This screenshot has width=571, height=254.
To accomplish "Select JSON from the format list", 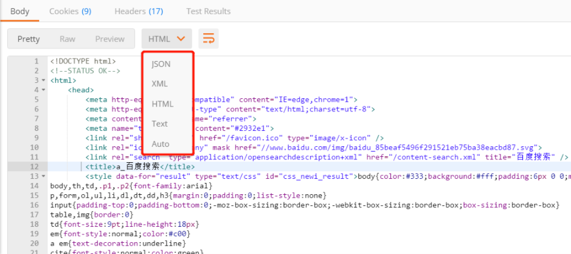I will point(161,64).
